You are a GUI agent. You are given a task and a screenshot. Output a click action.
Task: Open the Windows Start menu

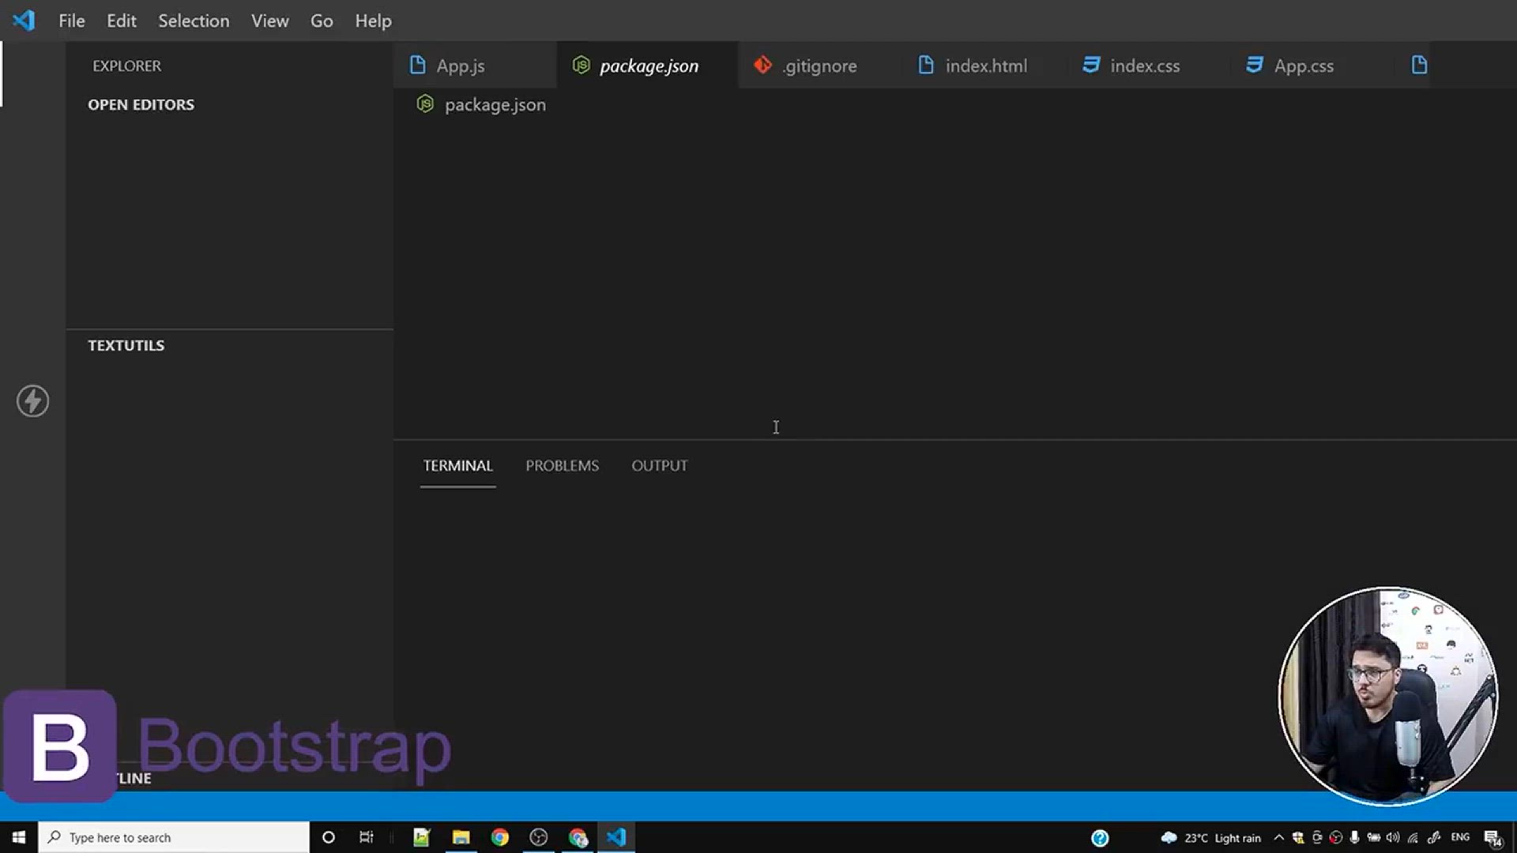[19, 837]
